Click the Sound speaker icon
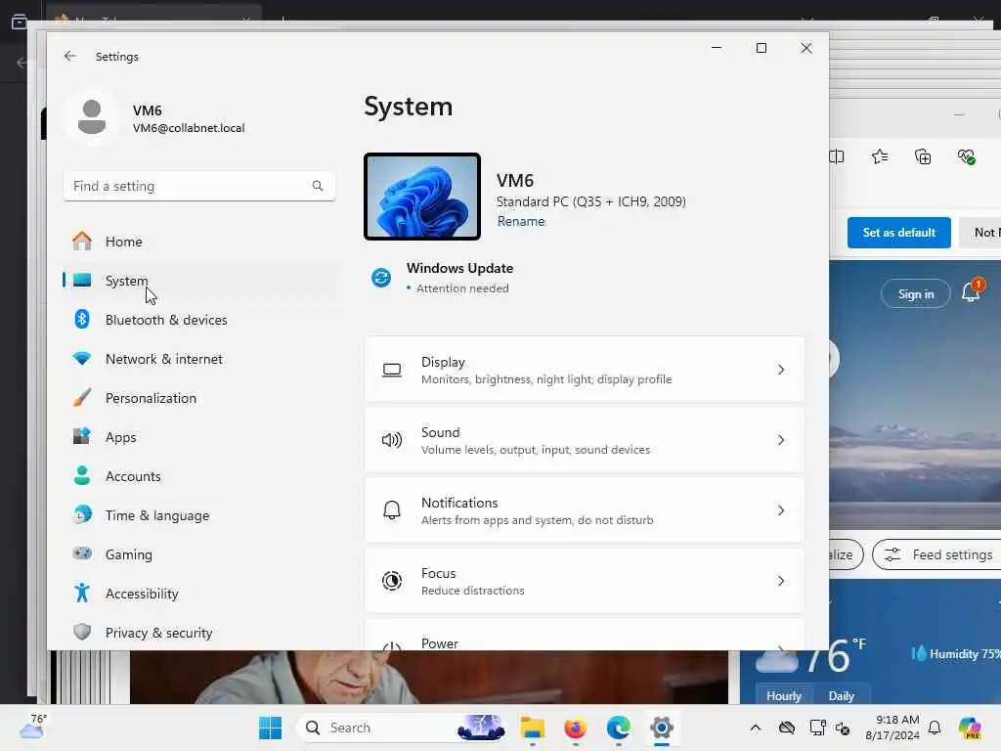 (x=392, y=440)
